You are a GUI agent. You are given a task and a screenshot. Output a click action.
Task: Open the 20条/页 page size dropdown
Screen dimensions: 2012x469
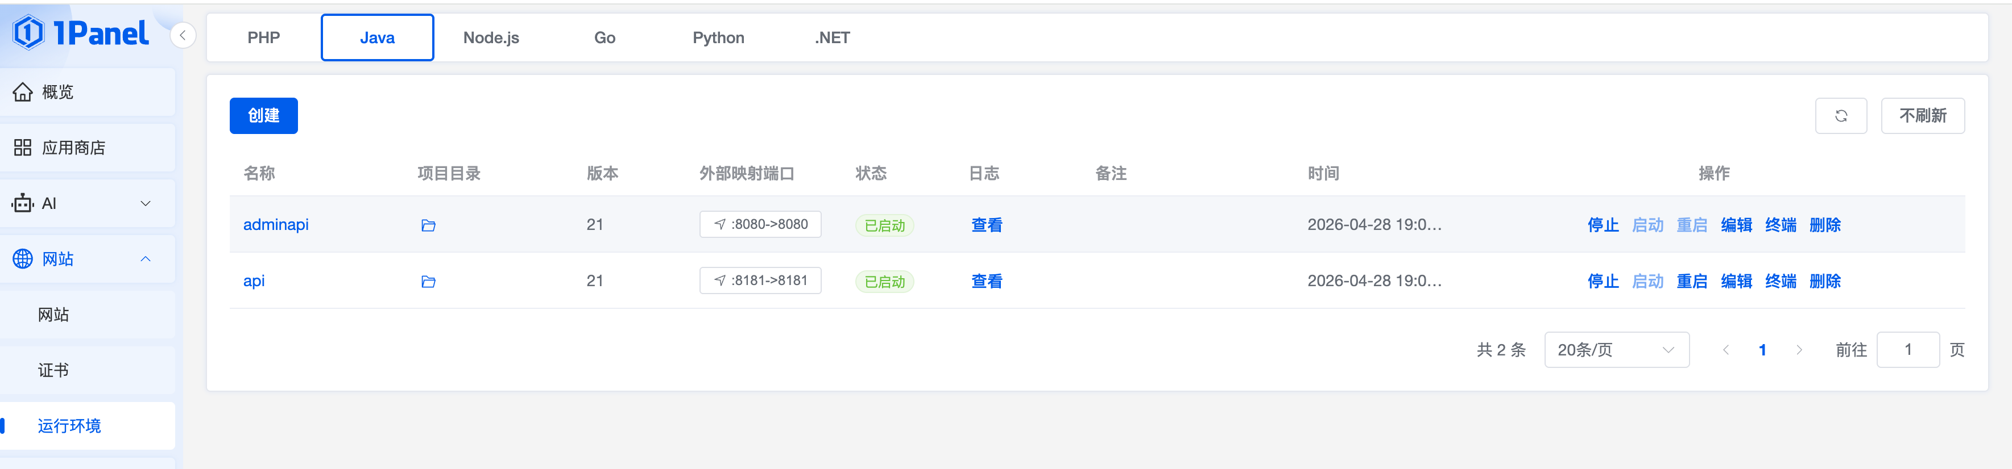1616,350
